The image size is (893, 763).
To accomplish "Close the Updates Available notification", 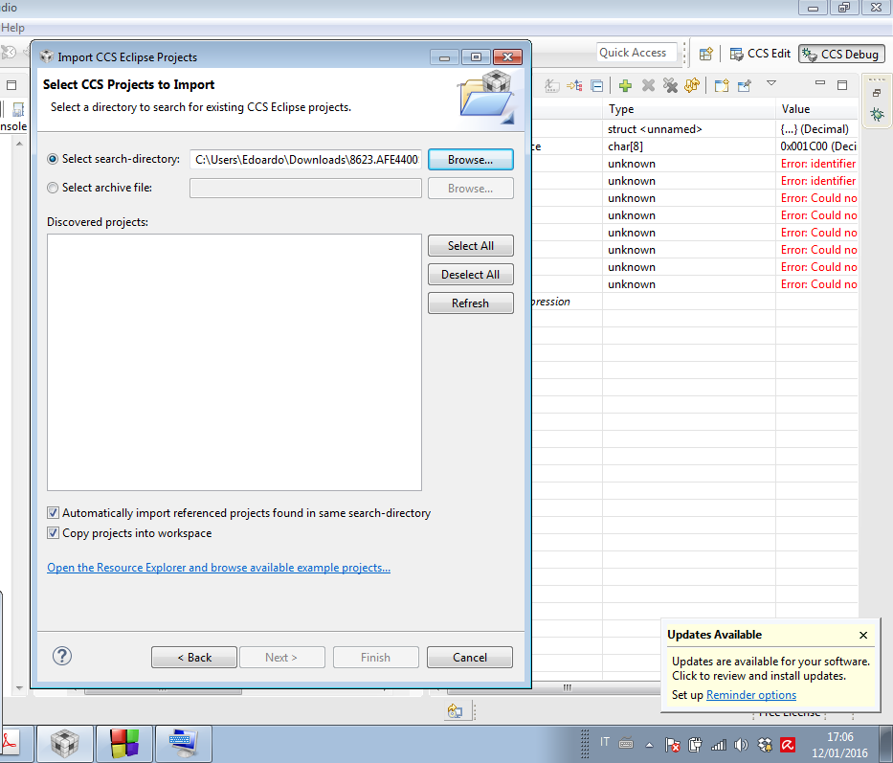I will [863, 635].
